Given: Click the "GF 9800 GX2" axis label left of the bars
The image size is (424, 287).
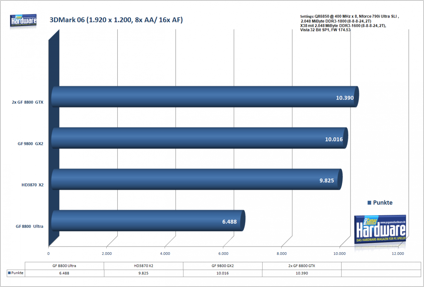Looking at the screenshot, I should point(30,144).
